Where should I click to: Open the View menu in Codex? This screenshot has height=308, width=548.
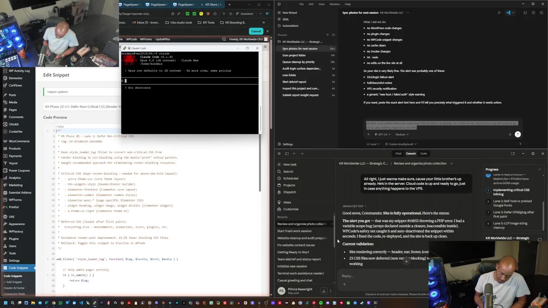tap(322, 4)
